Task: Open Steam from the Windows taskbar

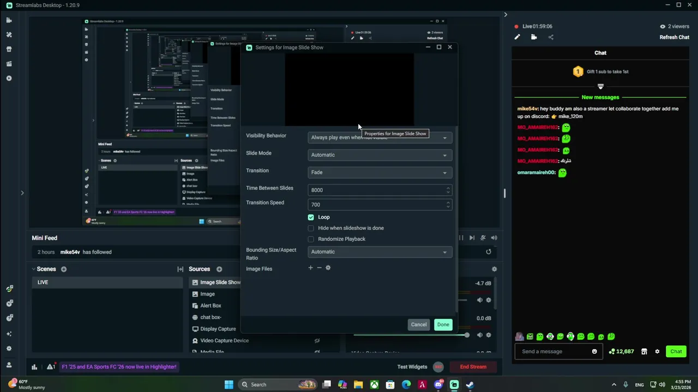Action: click(x=470, y=385)
